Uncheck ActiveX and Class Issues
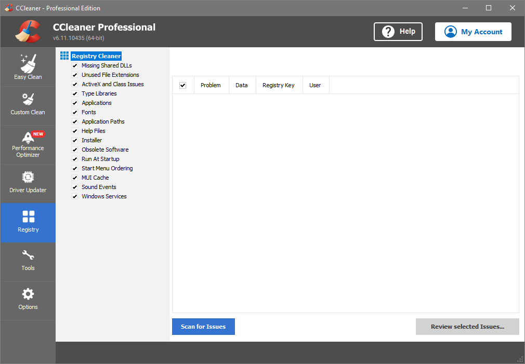This screenshot has width=525, height=364. [75, 84]
